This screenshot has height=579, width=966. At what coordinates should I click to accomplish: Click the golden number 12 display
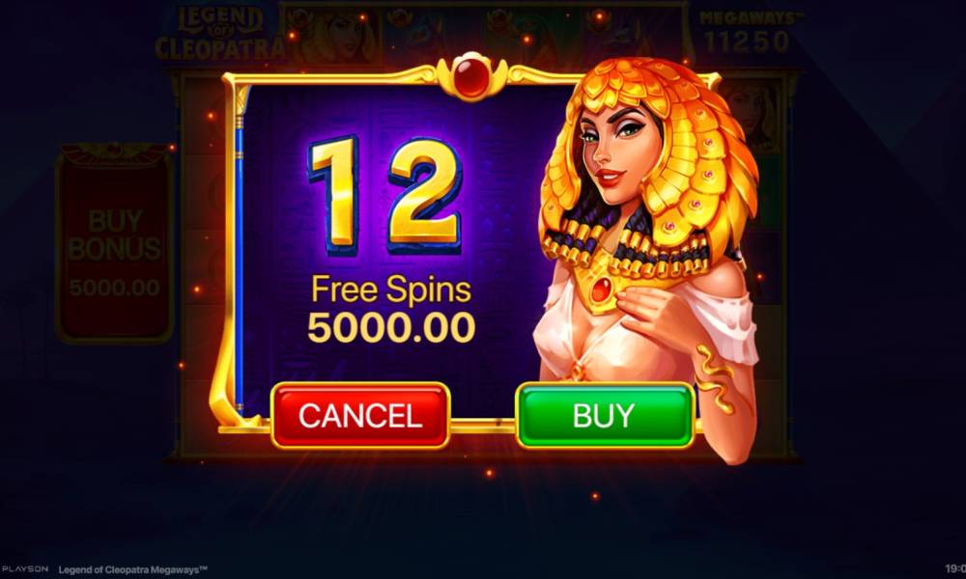[385, 196]
